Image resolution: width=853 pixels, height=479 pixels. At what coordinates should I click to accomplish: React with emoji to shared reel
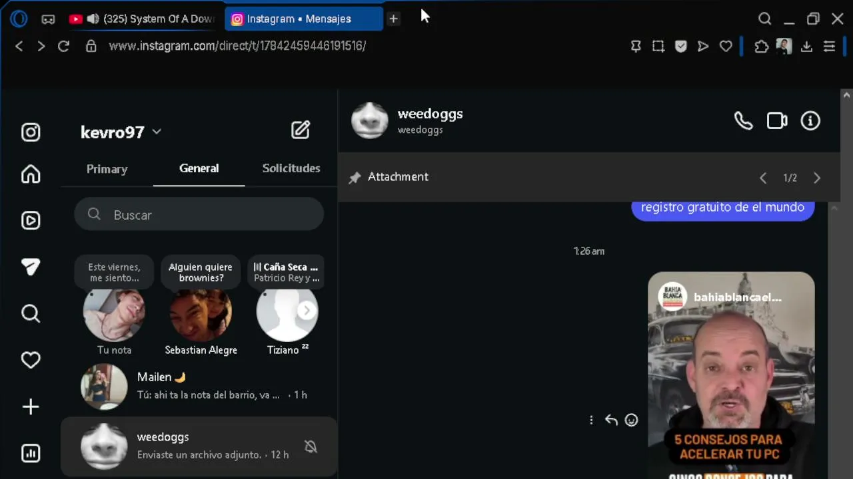tap(631, 420)
